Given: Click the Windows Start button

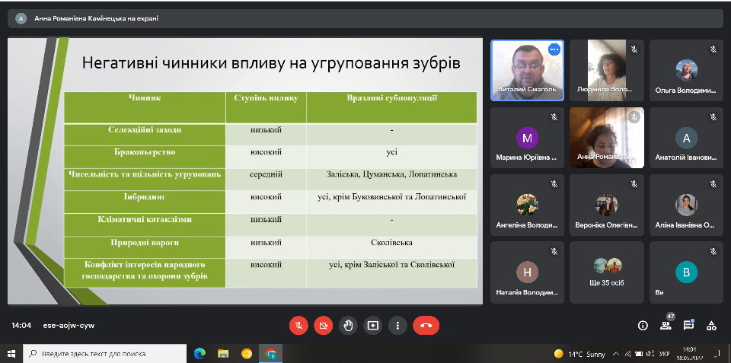Looking at the screenshot, I should pos(11,354).
